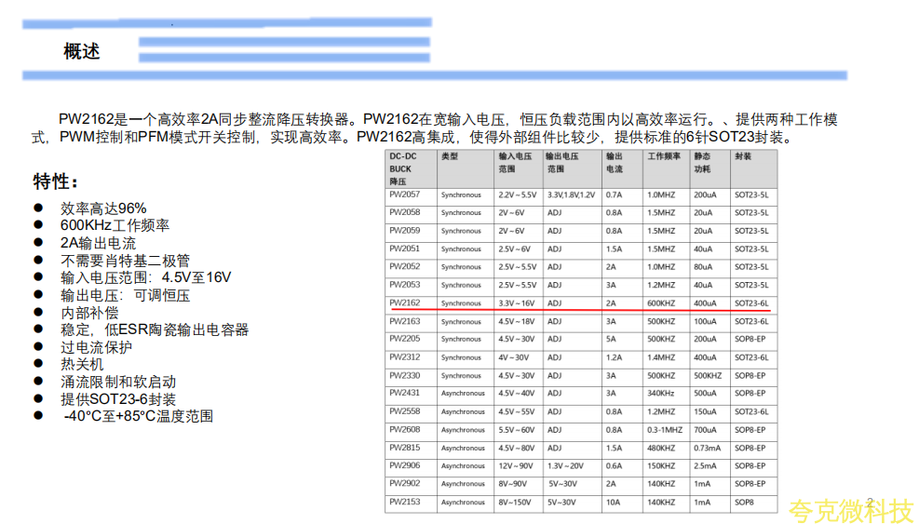
Task: Select the 效率高达96% bullet item
Action: tap(103, 208)
